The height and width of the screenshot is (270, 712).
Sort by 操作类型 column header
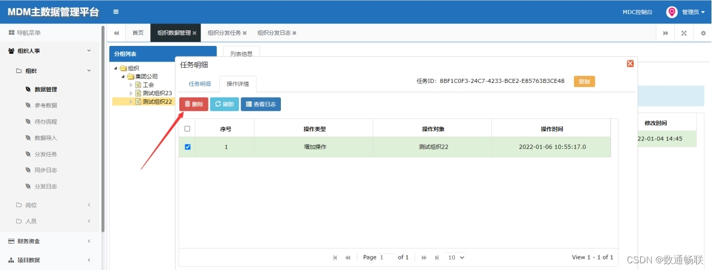pyautogui.click(x=313, y=129)
